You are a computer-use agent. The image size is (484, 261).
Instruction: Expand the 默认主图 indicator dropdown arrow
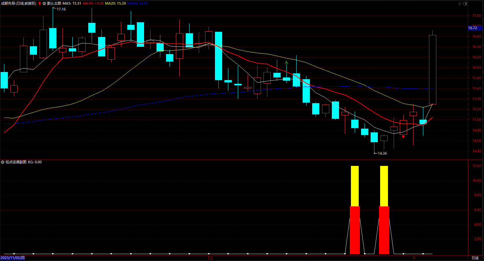click(x=44, y=3)
